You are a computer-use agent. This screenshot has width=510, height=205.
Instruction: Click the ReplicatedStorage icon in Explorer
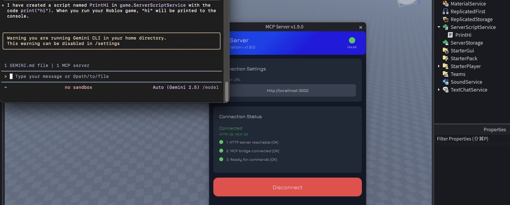click(445, 19)
